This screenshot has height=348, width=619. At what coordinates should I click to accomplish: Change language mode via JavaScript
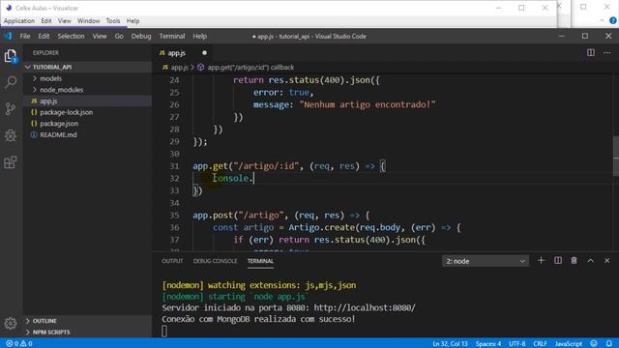tap(569, 344)
